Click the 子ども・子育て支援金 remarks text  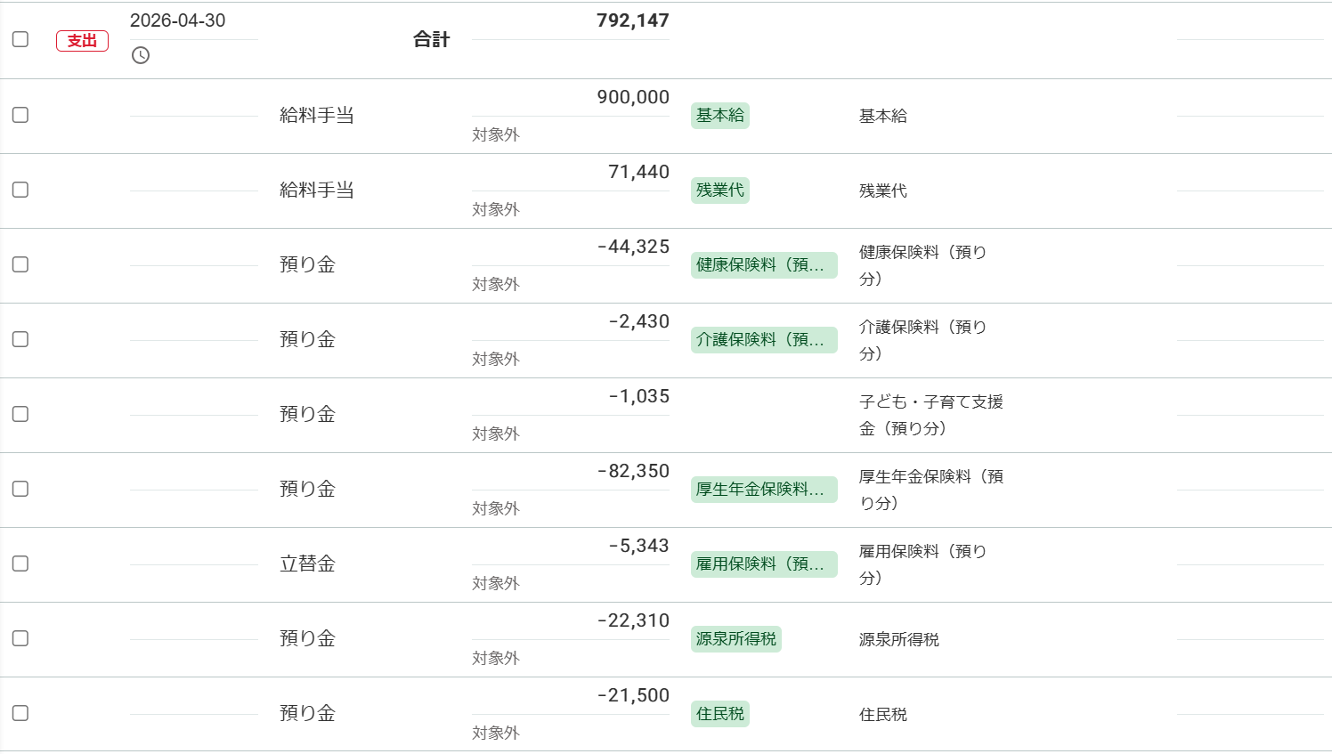[x=930, y=415]
